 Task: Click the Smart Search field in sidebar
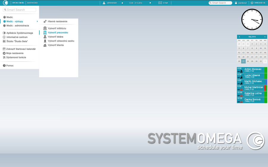click(20, 10)
